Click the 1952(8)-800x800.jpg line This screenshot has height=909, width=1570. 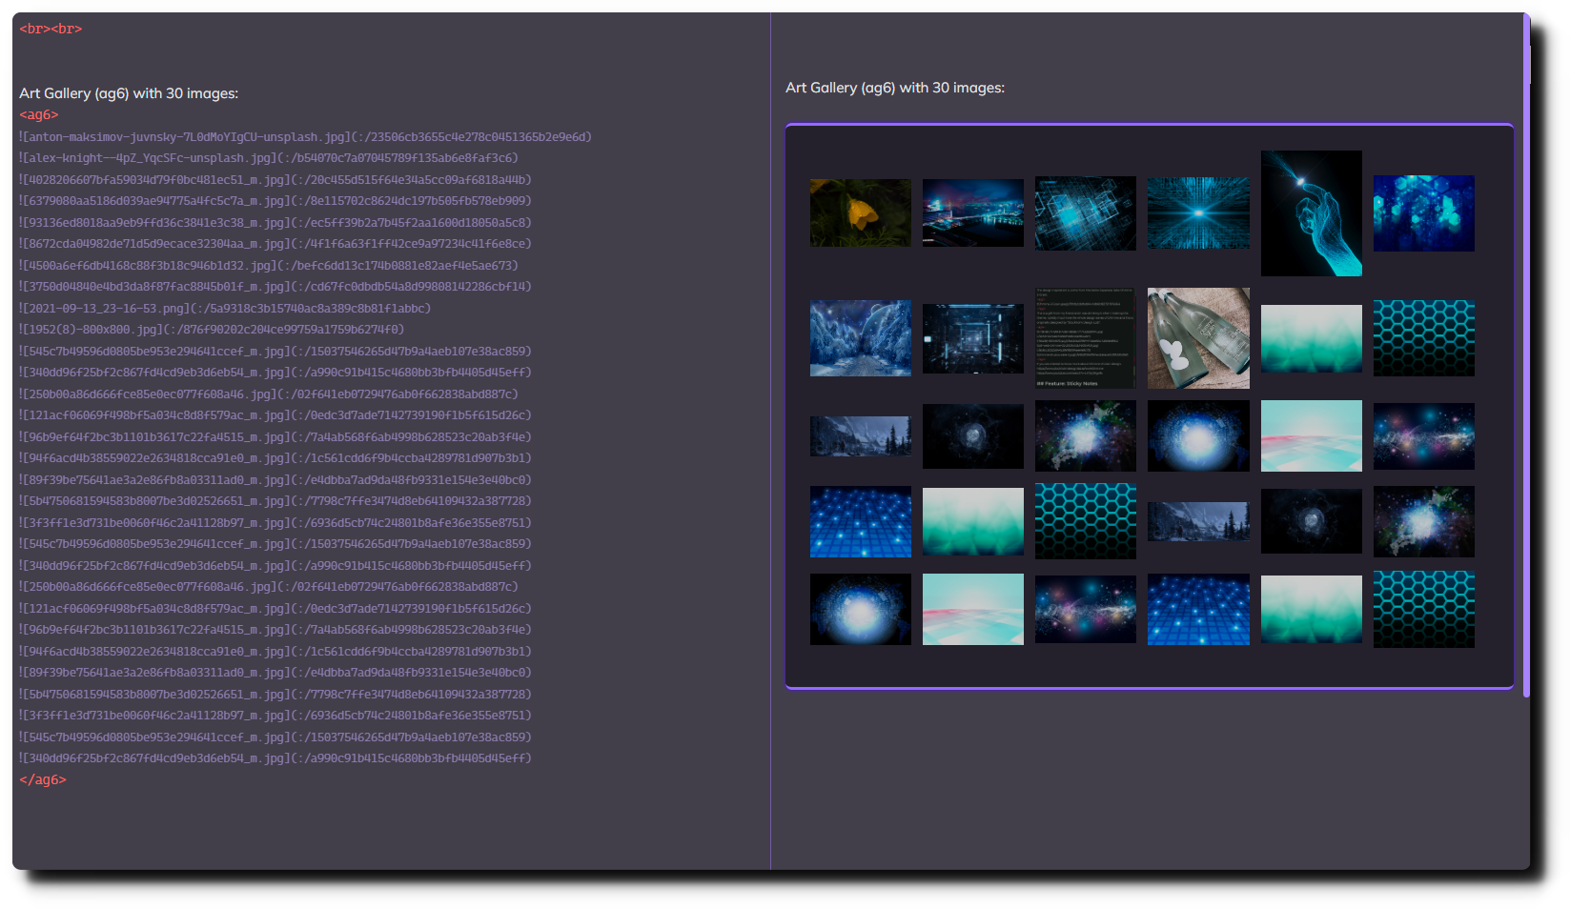(x=212, y=330)
